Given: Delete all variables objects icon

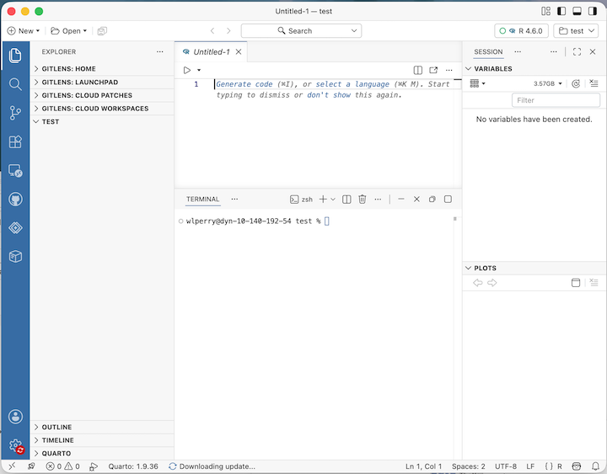Looking at the screenshot, I should tap(594, 83).
